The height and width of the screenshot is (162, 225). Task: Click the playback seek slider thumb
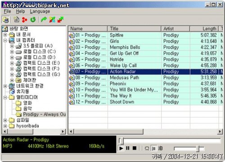pyautogui.click(x=122, y=141)
